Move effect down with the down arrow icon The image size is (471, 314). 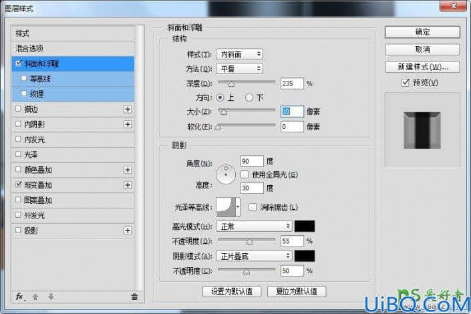pyautogui.click(x=51, y=297)
